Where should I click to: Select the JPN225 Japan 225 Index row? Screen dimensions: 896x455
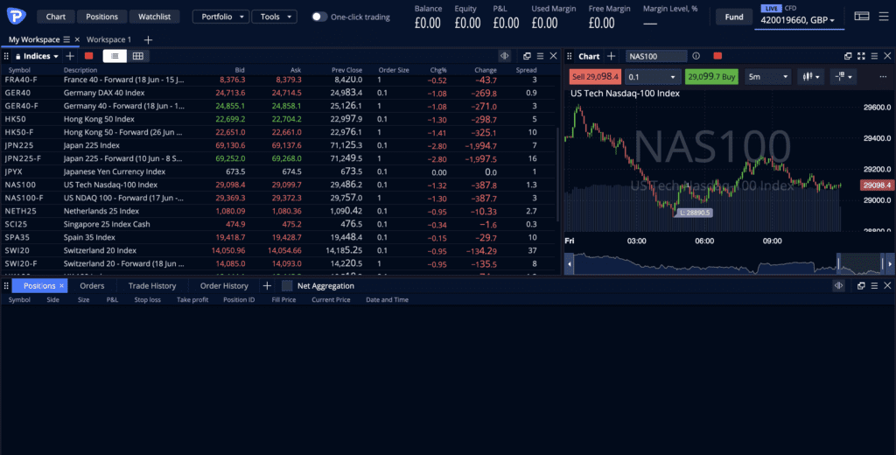pyautogui.click(x=278, y=145)
